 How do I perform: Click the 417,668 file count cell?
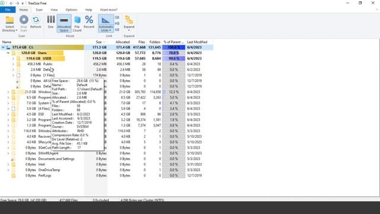pyautogui.click(x=139, y=48)
